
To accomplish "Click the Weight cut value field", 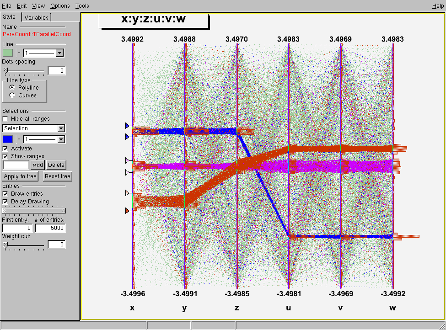I will 57,245.
